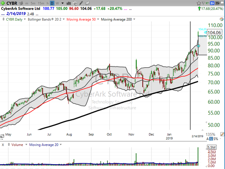This screenshot has width=225, height=169.
Task: Click the pencil edit scale icon
Action: coord(222,134)
